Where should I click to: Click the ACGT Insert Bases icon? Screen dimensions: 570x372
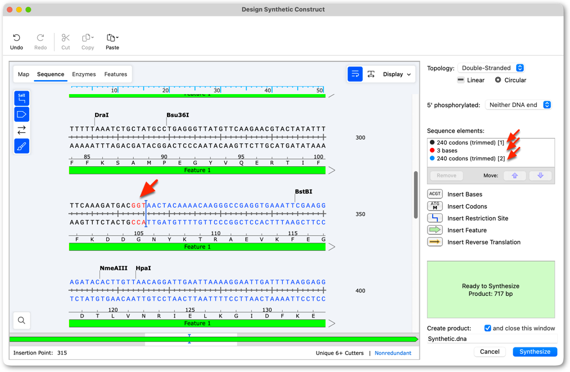[435, 194]
